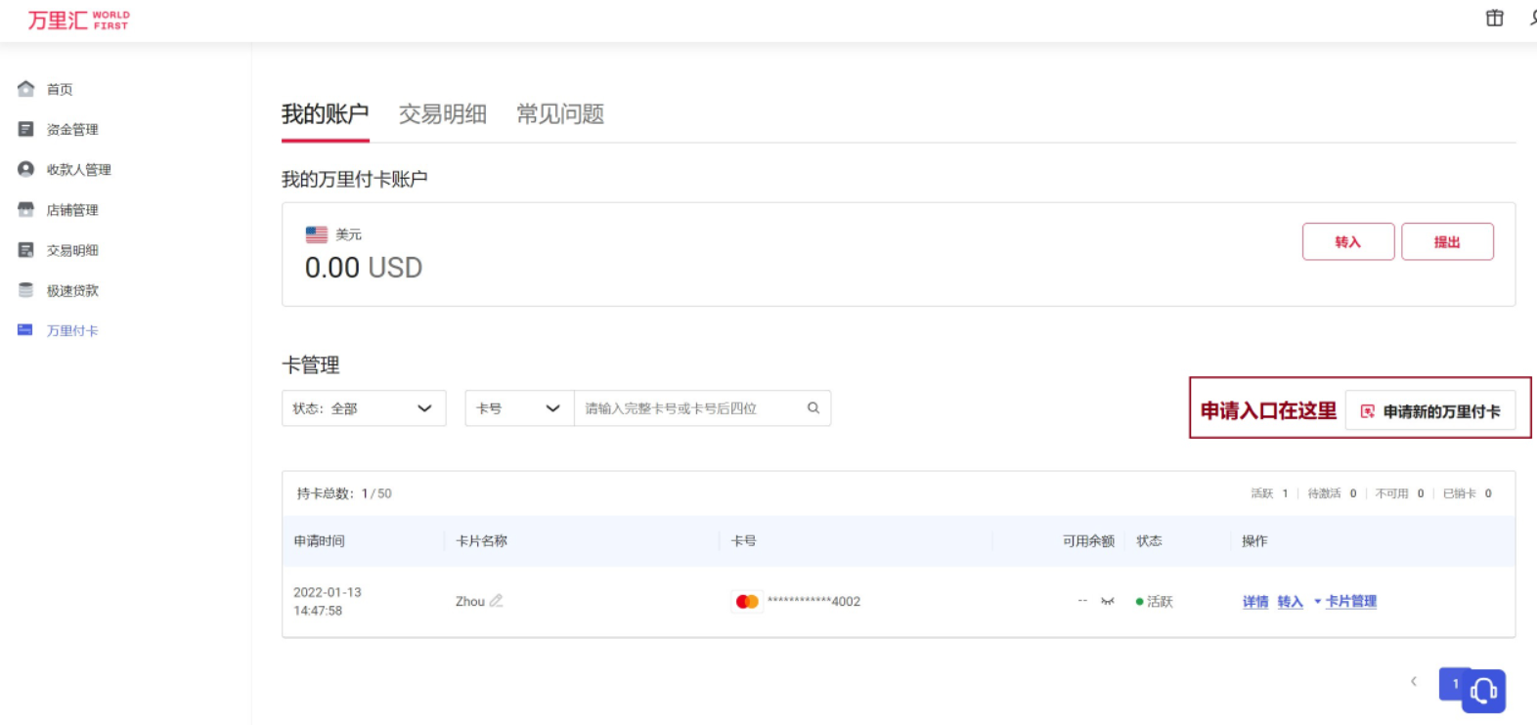
Task: Click the 转入 link in the card row
Action: point(1291,602)
